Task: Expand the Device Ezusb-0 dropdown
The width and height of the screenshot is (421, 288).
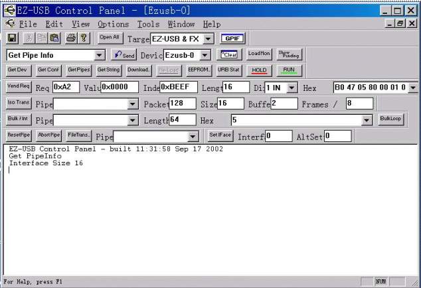Action: tap(205, 55)
